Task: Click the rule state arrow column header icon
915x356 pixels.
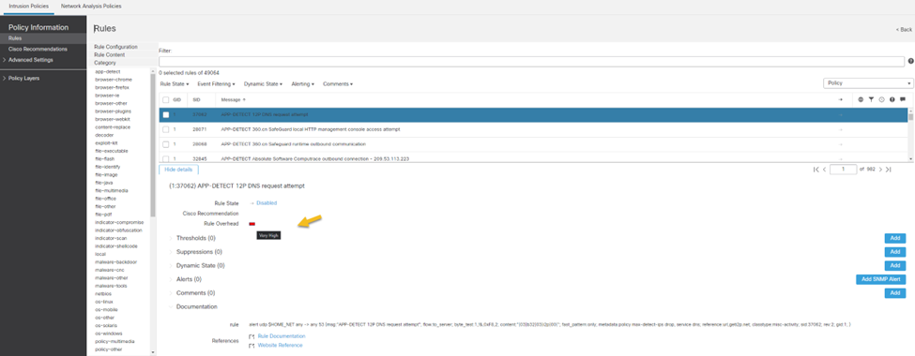Action: coord(840,99)
